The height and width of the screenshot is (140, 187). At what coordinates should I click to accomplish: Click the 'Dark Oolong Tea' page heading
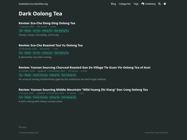41,13
